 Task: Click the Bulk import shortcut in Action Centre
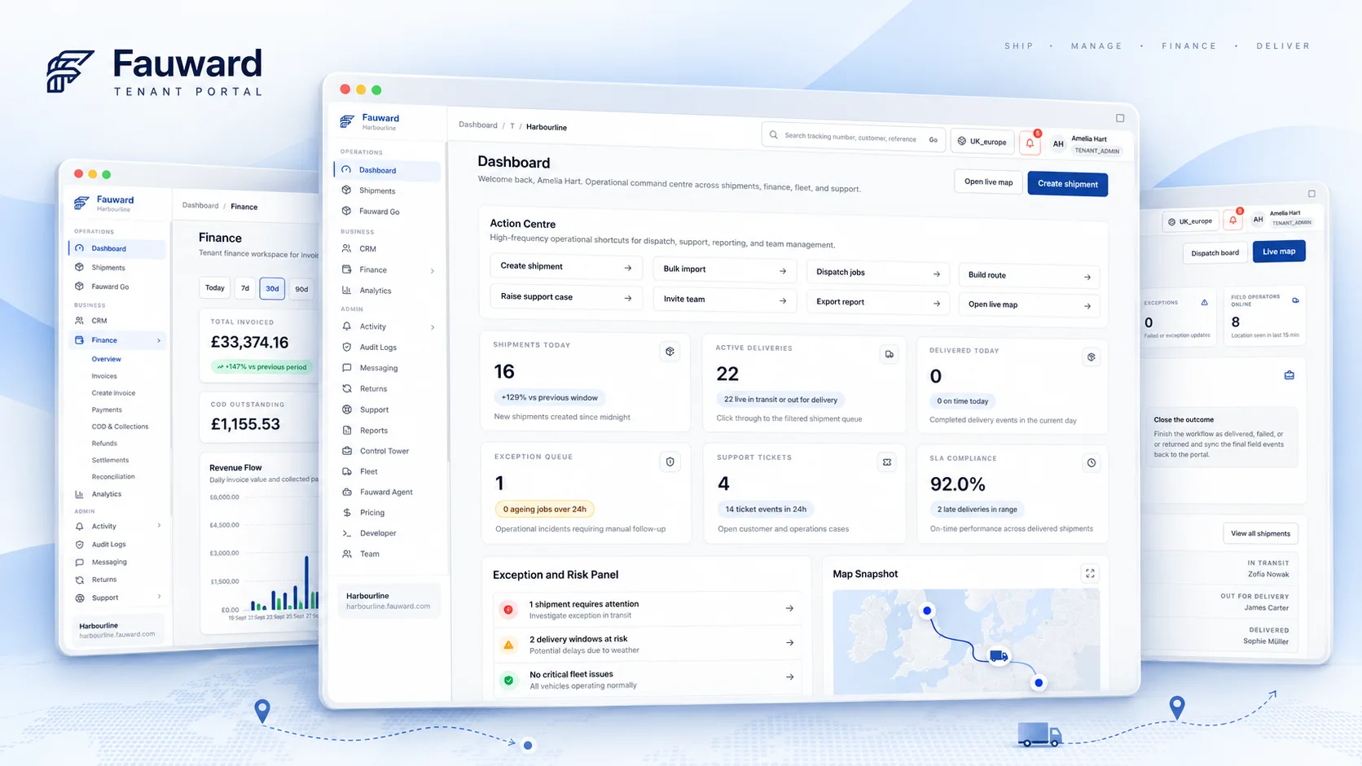pyautogui.click(x=724, y=269)
